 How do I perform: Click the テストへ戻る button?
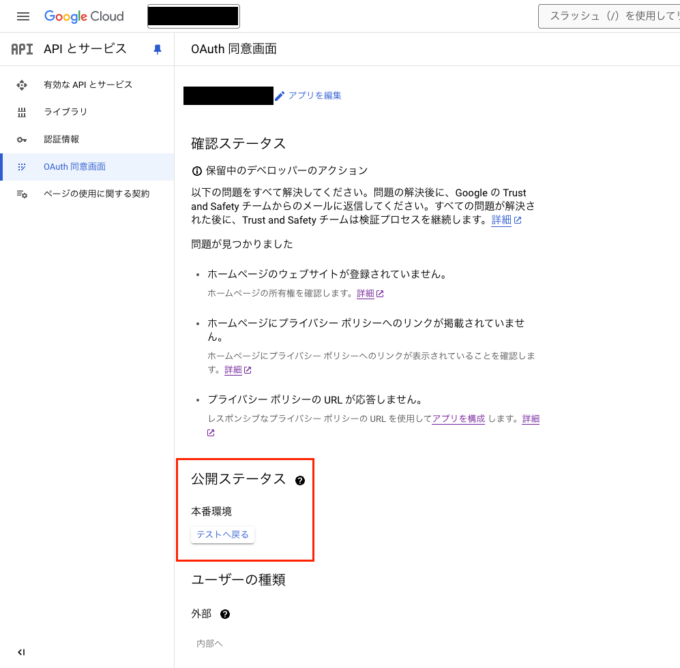[222, 534]
